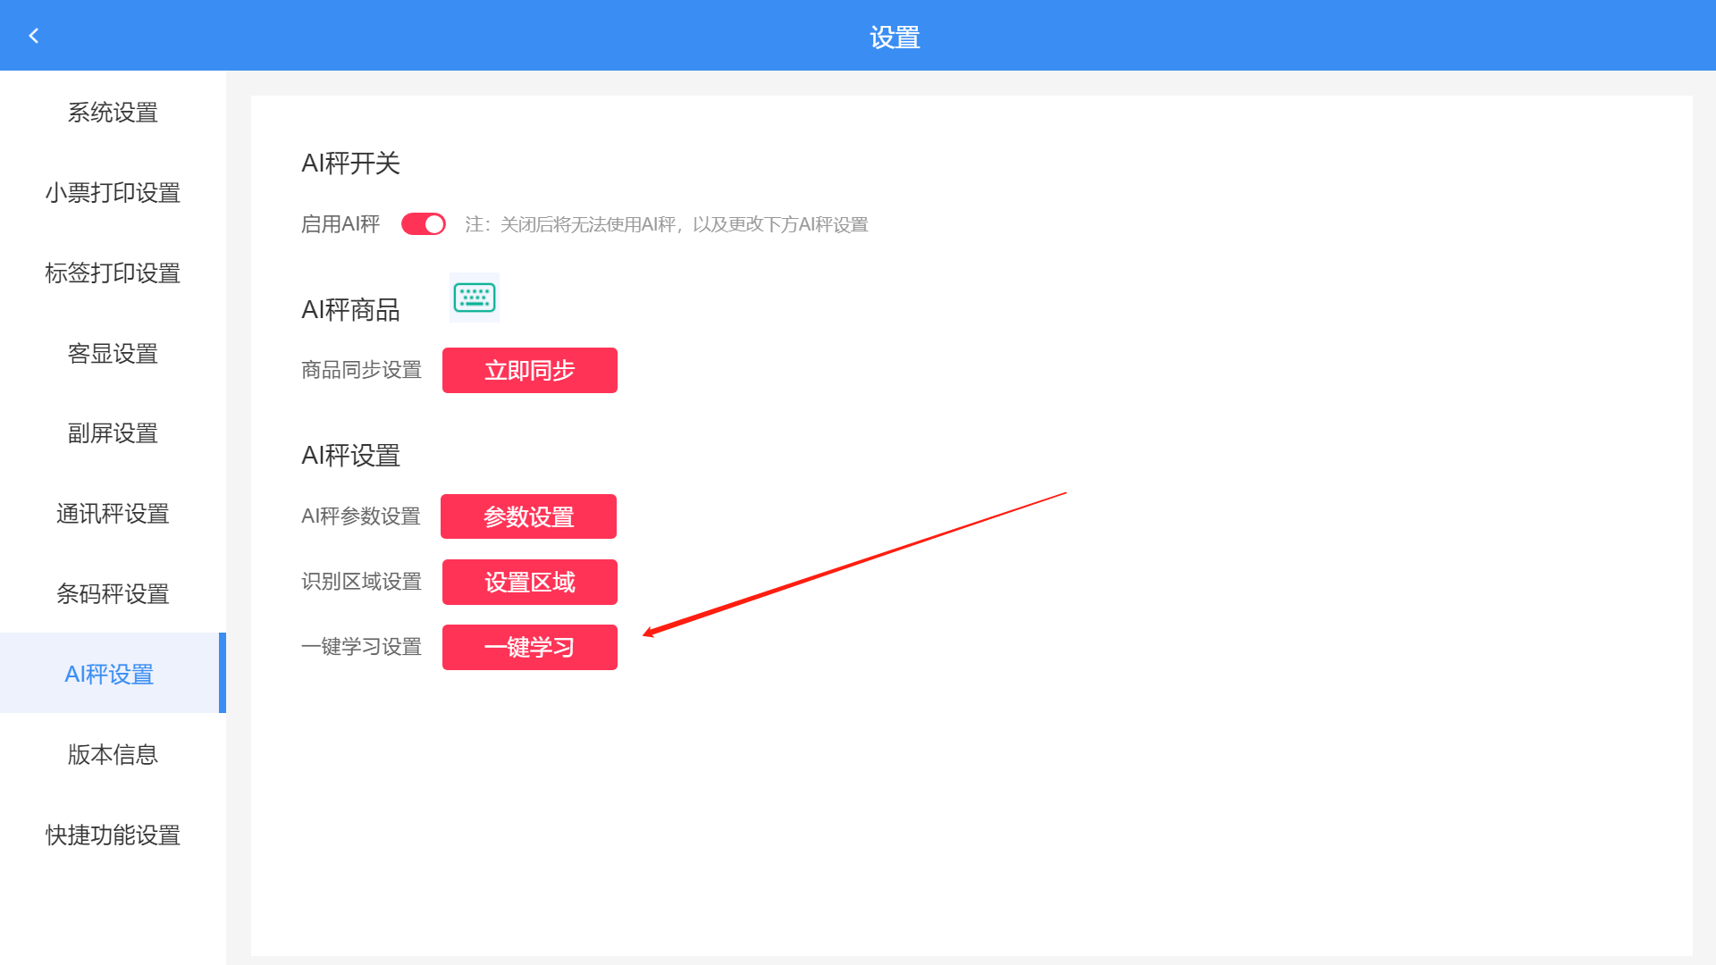Click the AI秤参数设置 label

[361, 516]
